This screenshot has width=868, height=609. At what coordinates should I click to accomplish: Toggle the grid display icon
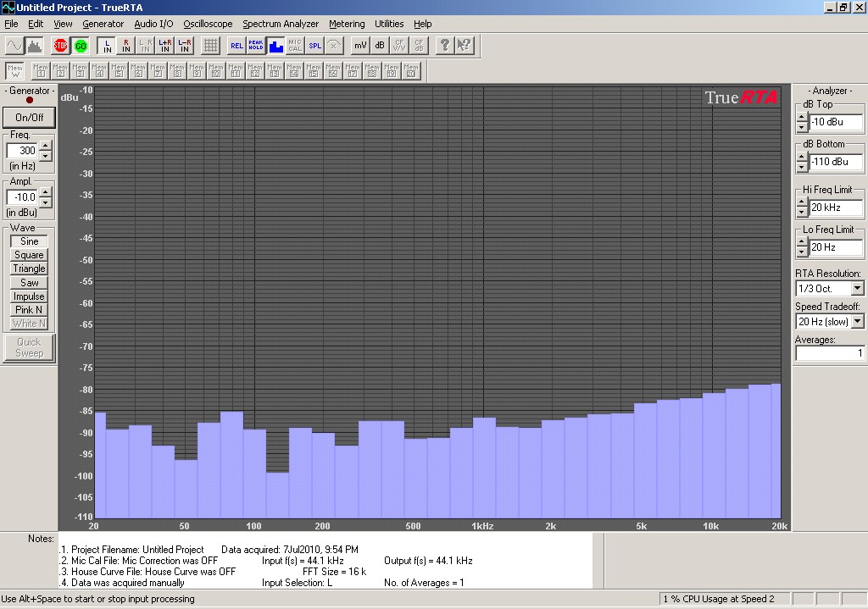[211, 46]
